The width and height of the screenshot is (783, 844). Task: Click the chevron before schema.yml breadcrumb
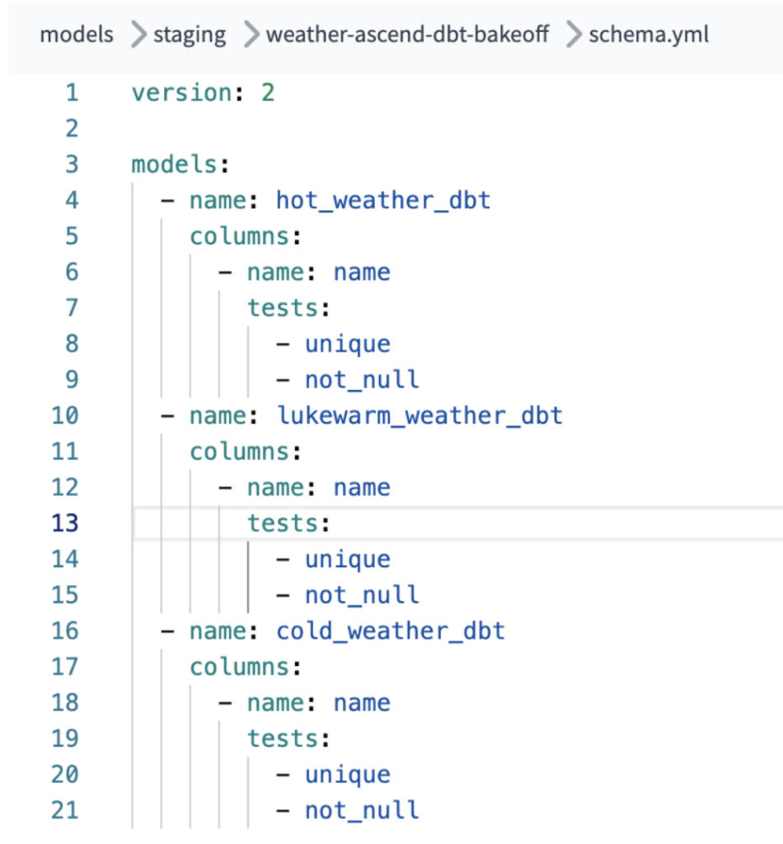click(x=574, y=35)
